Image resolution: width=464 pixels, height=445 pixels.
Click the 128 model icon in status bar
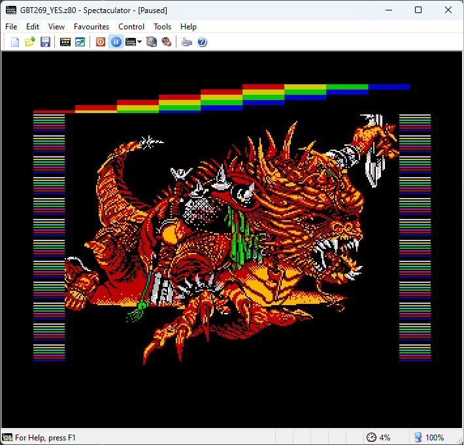[7, 437]
